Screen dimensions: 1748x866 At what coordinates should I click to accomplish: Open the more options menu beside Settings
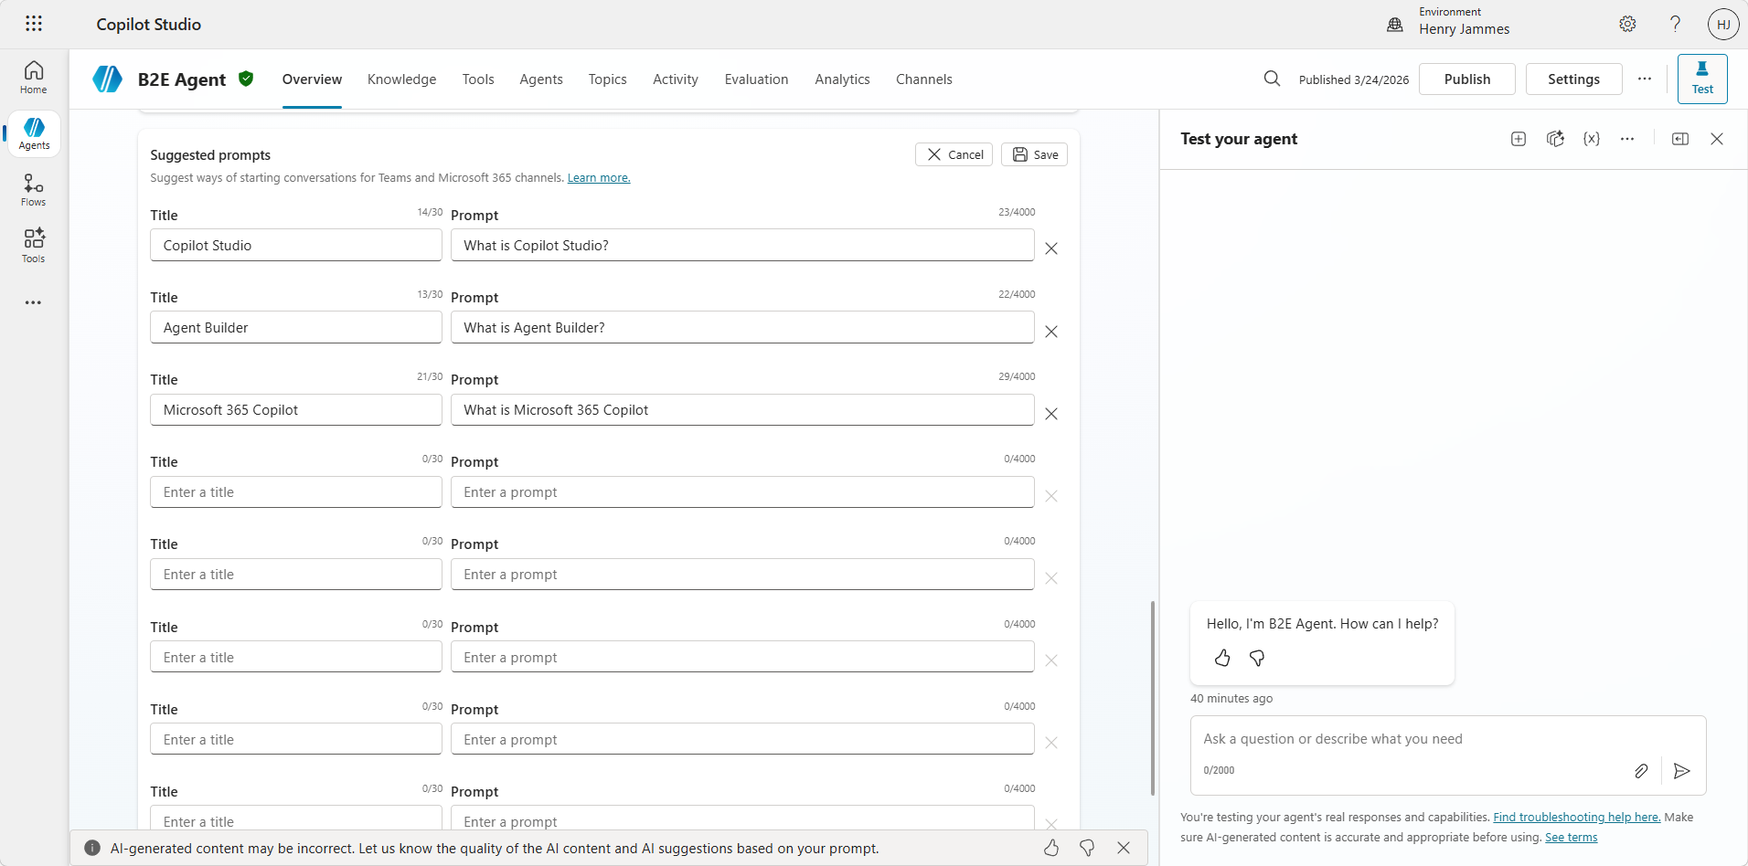[x=1644, y=79]
